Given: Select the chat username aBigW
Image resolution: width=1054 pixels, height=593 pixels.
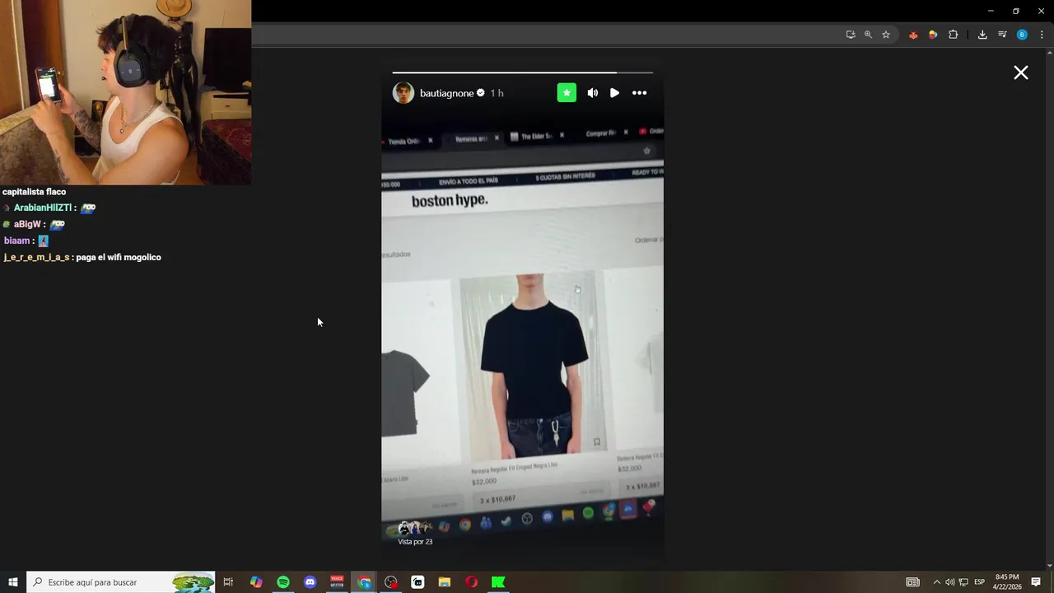Looking at the screenshot, I should pos(27,224).
